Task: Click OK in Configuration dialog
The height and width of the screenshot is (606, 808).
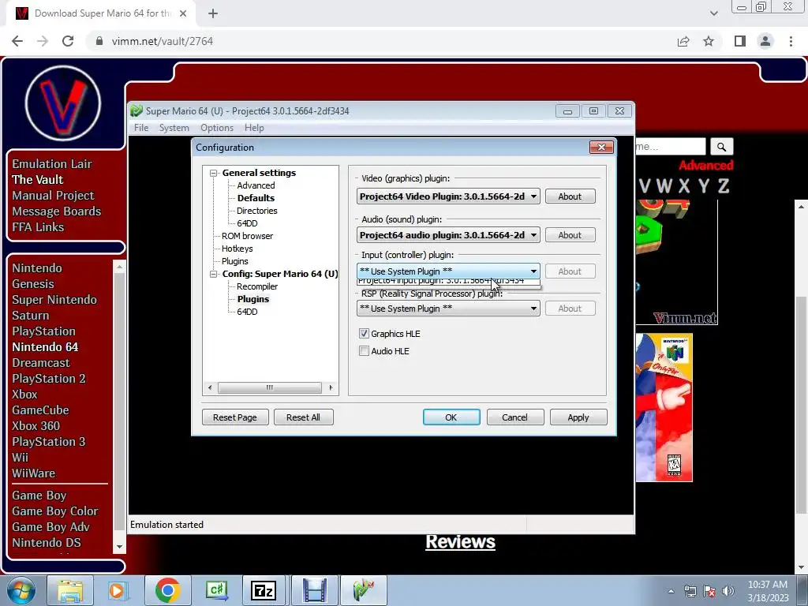Action: click(451, 417)
